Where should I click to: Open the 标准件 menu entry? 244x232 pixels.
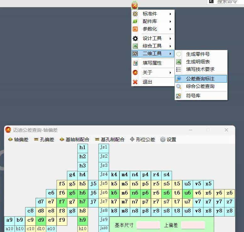[x=153, y=14]
